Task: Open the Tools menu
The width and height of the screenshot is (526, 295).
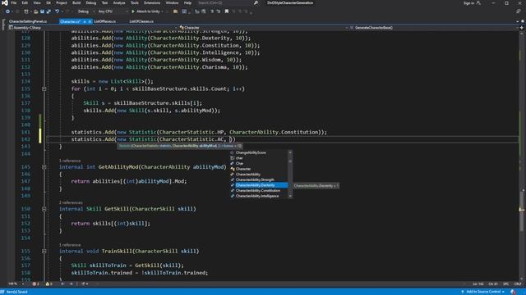Action: pyautogui.click(x=135, y=3)
